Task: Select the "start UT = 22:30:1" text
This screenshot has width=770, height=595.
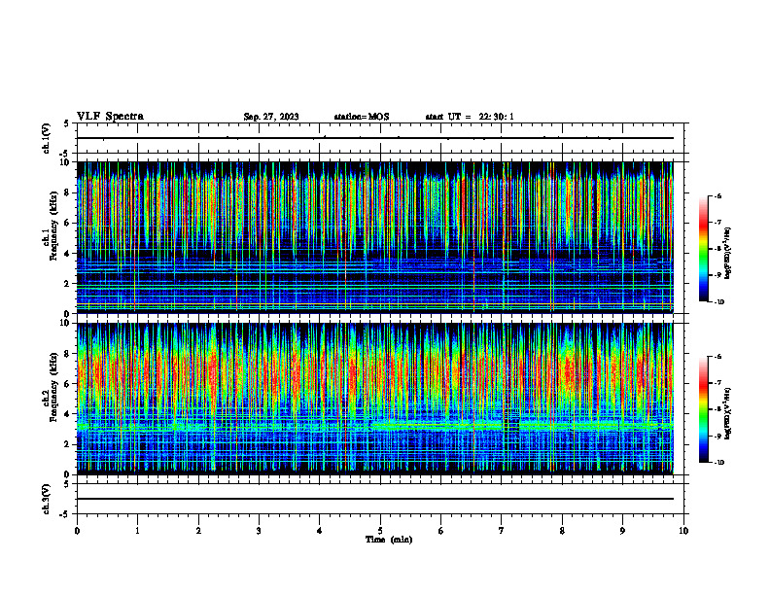Action: coord(470,117)
